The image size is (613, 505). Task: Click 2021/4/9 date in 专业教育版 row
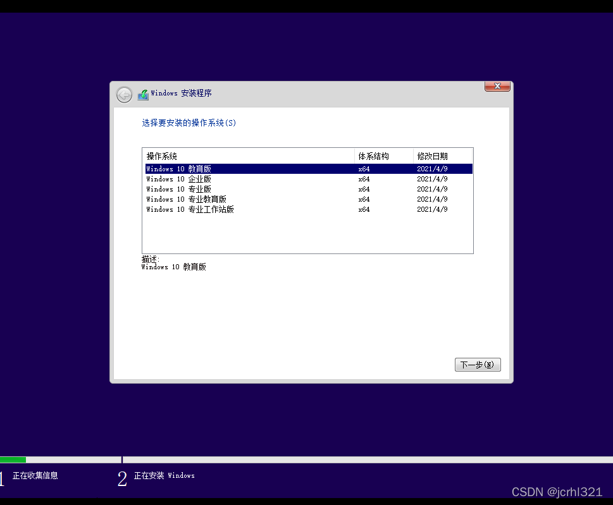[x=432, y=199]
